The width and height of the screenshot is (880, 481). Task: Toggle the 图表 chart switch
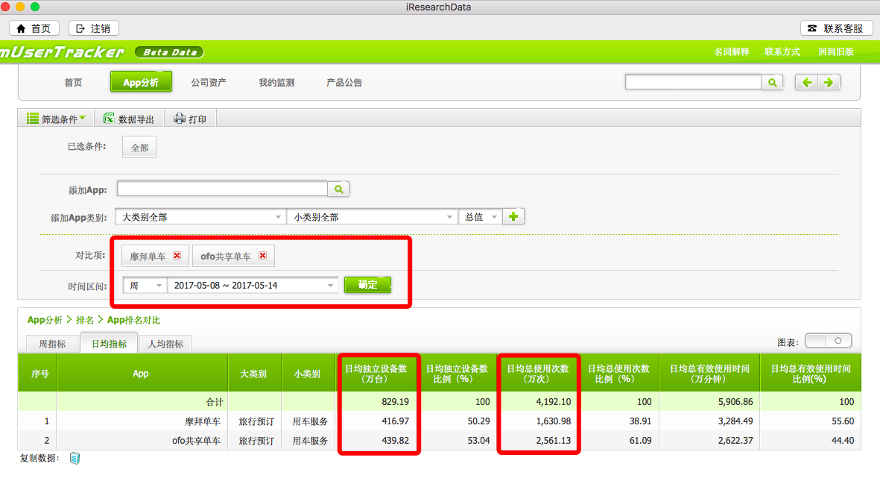[x=828, y=341]
